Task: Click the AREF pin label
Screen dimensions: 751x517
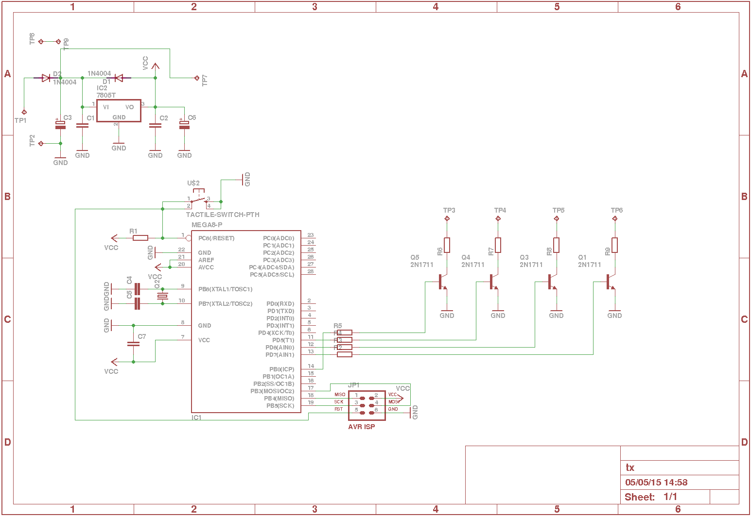Action: pos(206,260)
